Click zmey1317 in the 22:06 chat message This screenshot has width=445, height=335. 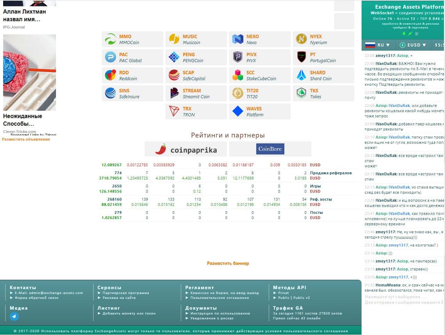click(385, 56)
